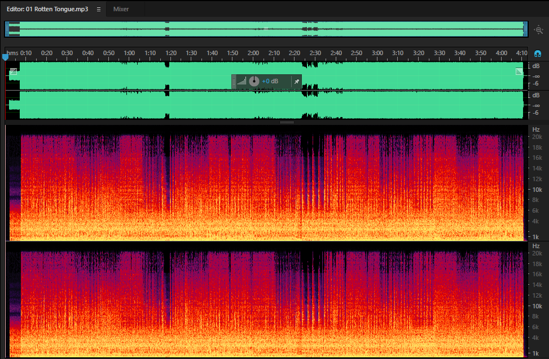The width and height of the screenshot is (549, 359).
Task: Open the Editor panel hamburger menu
Action: (99, 10)
